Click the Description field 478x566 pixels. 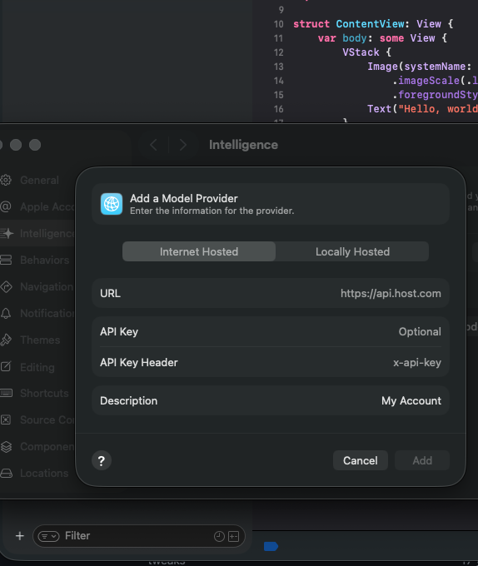point(271,400)
